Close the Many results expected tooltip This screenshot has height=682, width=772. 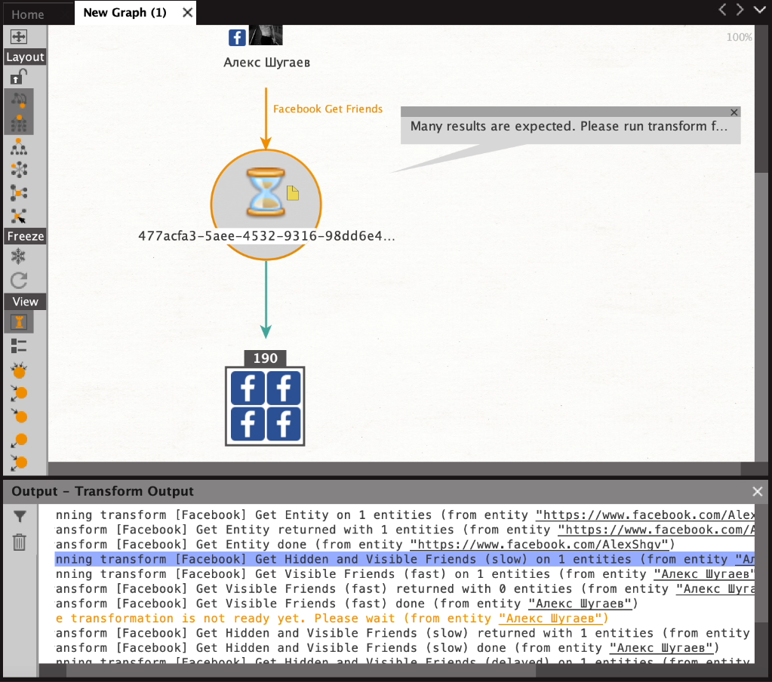[734, 112]
